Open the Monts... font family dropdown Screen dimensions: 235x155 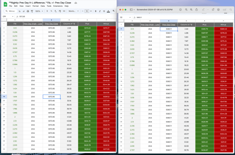click(x=74, y=11)
